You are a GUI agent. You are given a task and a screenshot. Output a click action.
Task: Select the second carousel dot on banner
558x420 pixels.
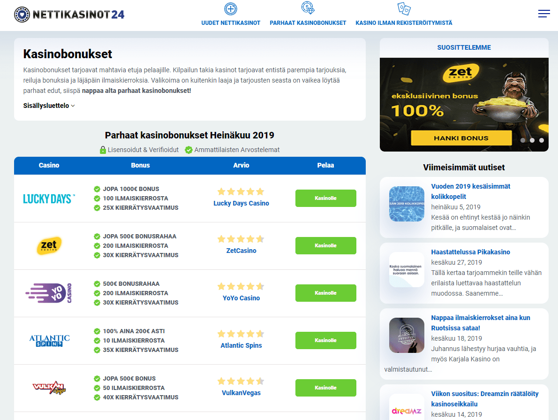(x=532, y=140)
